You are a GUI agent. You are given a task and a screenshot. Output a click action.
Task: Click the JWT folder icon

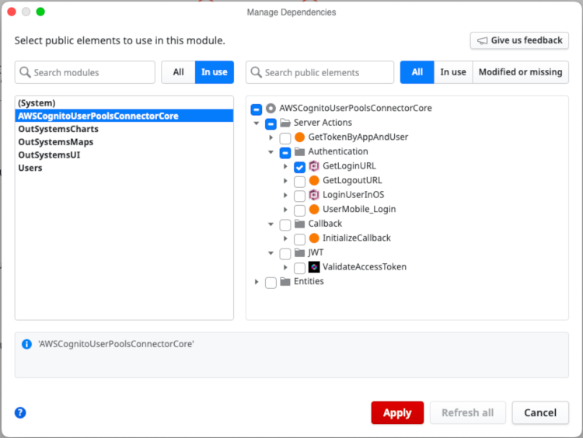pyautogui.click(x=300, y=252)
